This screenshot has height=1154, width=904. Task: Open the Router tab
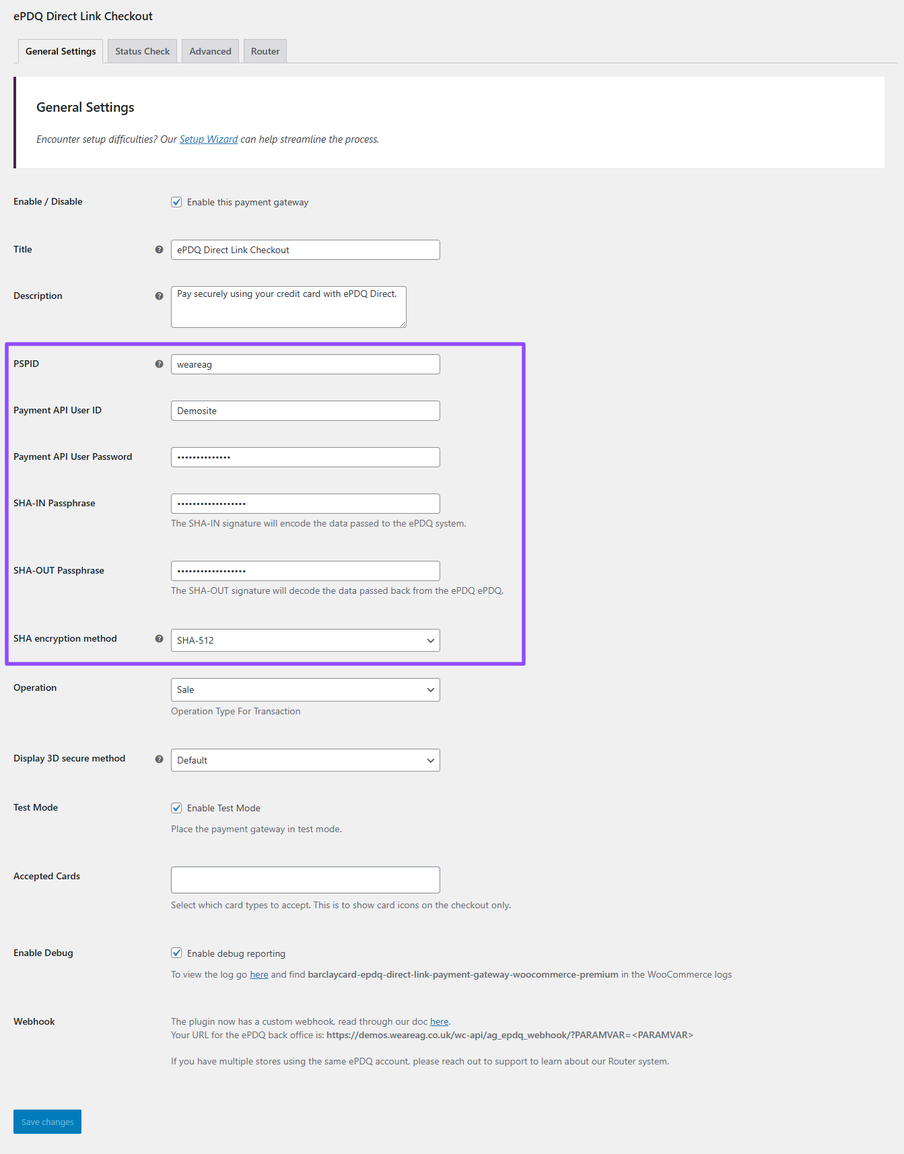click(x=265, y=51)
